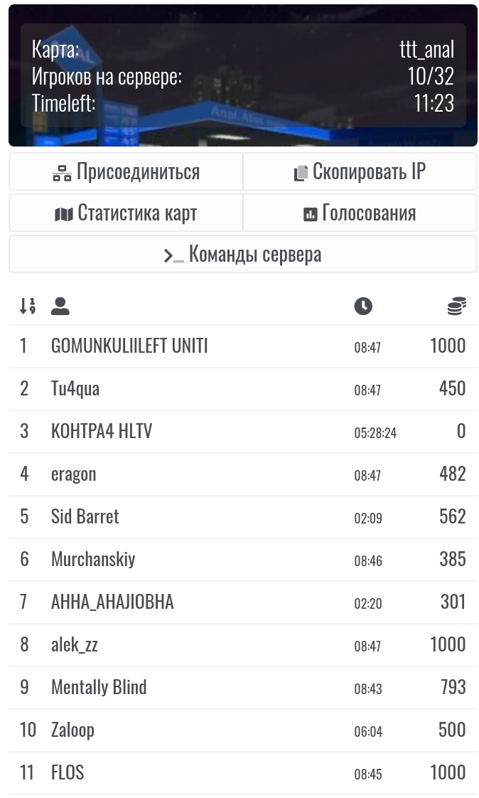Open Статистика карт map statistics

coord(126,213)
